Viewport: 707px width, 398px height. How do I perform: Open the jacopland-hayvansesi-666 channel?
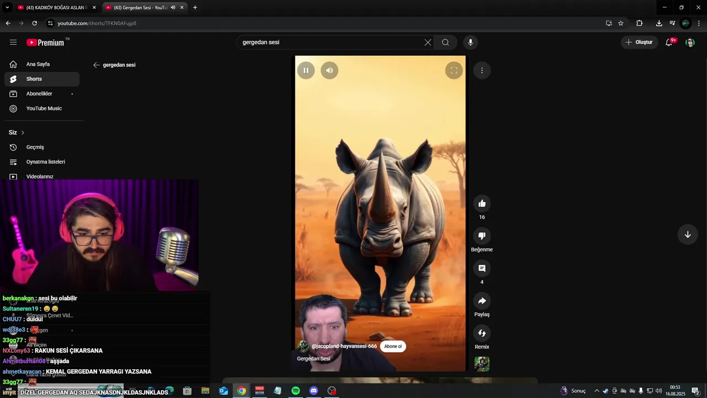pos(344,347)
